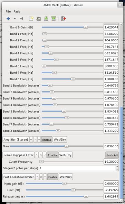This screenshot has height=204, width=125.
Task: Open the Rack menu
Action: point(17,11)
